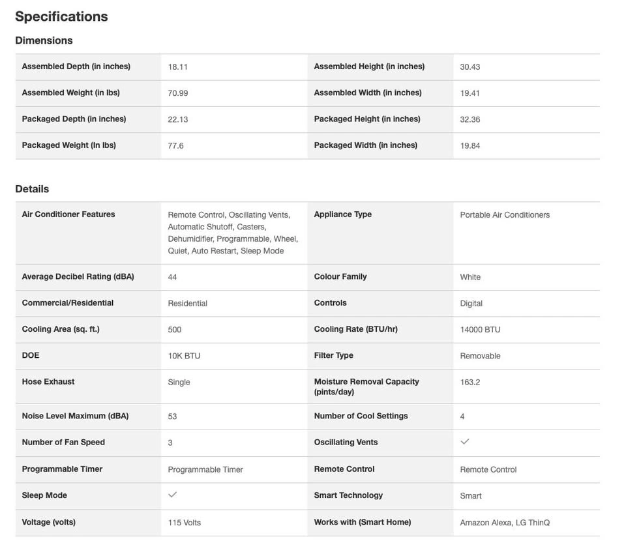
Task: Select the DOE 10K BTU value
Action: click(184, 356)
